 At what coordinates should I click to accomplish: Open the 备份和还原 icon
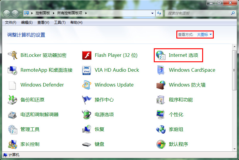pyautogui.click(x=12, y=100)
